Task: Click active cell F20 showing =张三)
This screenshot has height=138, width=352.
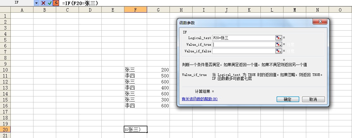Action: pyautogui.click(x=135, y=129)
